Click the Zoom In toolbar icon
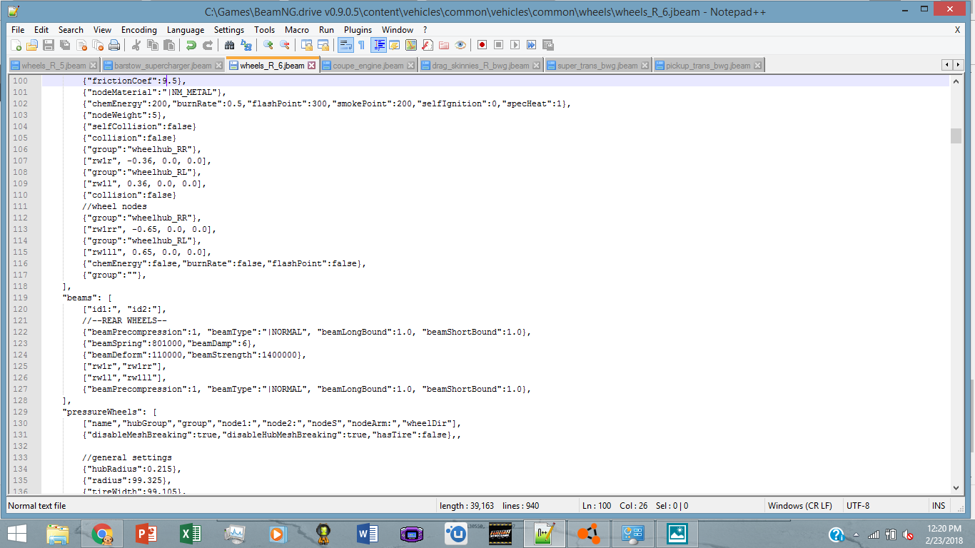Image resolution: width=975 pixels, height=548 pixels. click(268, 45)
